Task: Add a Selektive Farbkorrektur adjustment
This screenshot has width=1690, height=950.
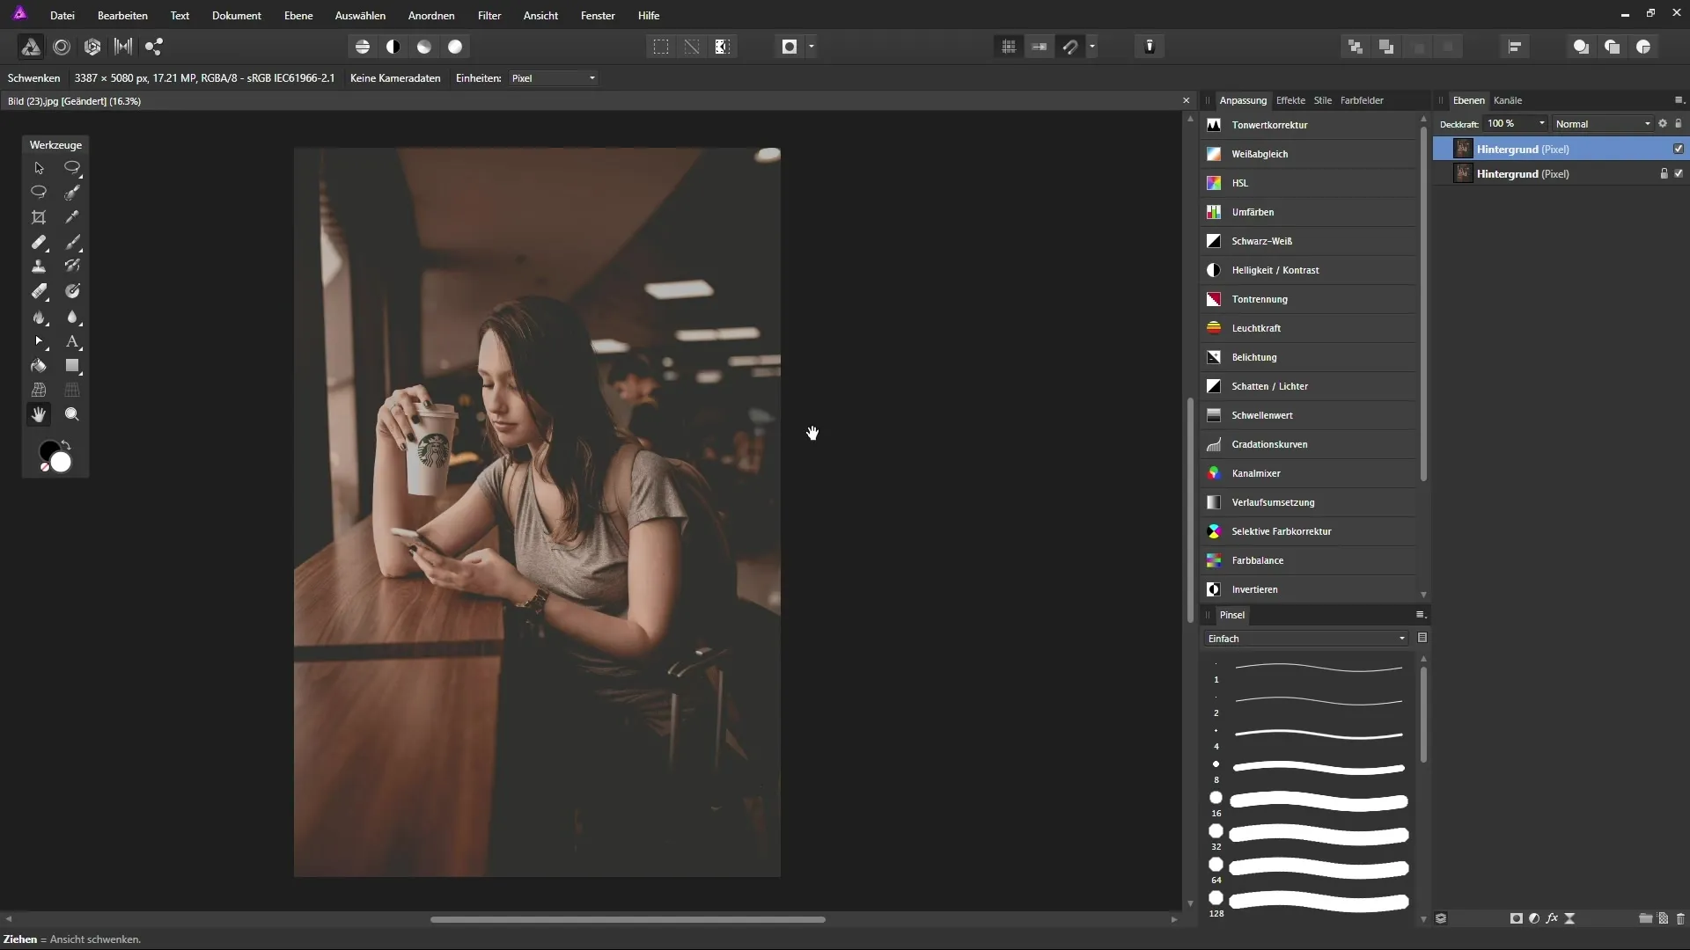Action: [1309, 531]
